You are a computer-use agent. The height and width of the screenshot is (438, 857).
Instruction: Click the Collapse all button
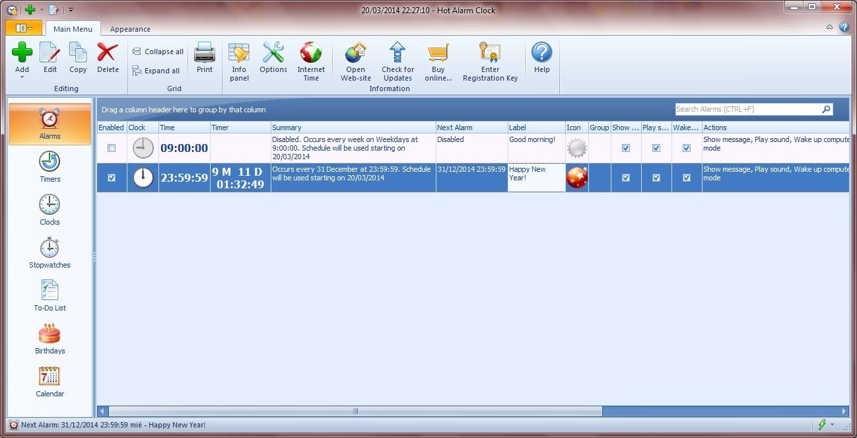click(x=157, y=51)
